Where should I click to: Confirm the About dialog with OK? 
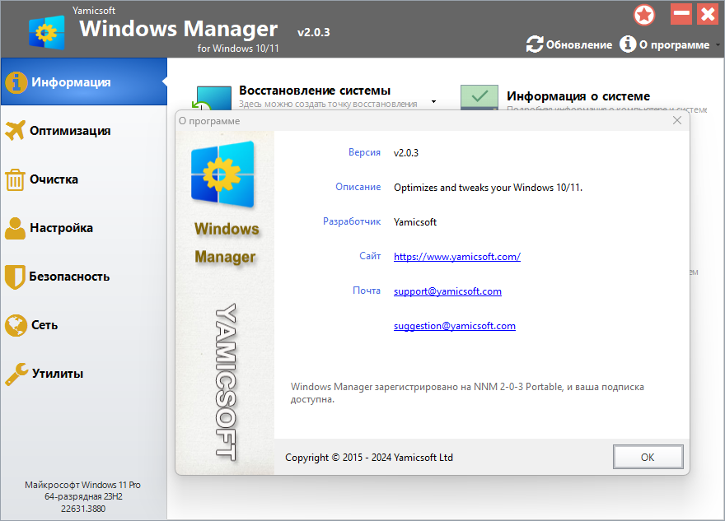(x=648, y=457)
